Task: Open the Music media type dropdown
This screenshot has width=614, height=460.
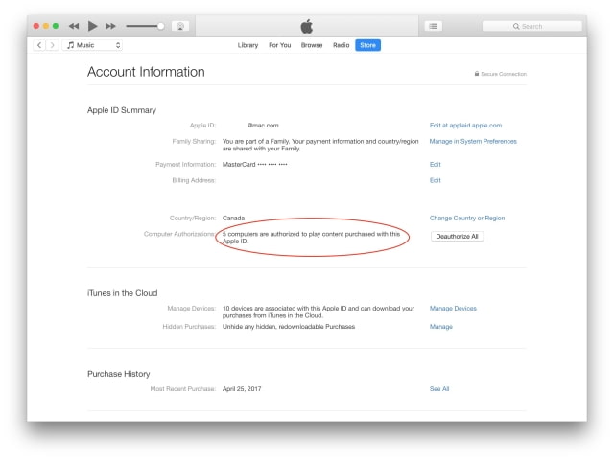Action: coord(92,45)
